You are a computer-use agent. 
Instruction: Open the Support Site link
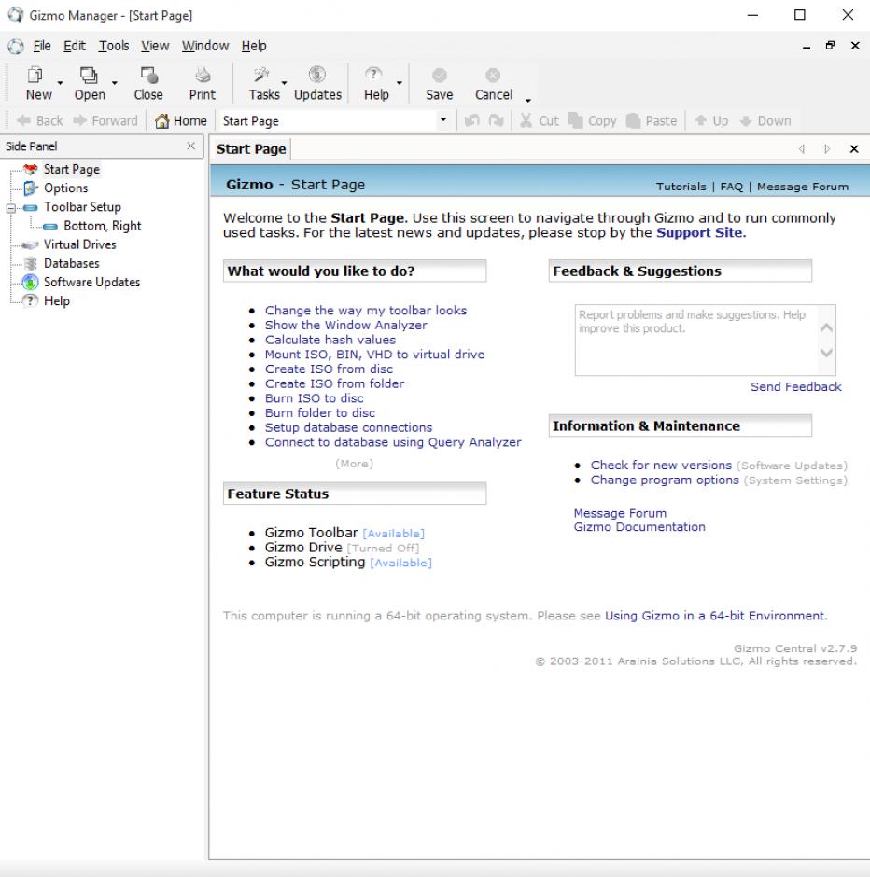pyautogui.click(x=699, y=232)
